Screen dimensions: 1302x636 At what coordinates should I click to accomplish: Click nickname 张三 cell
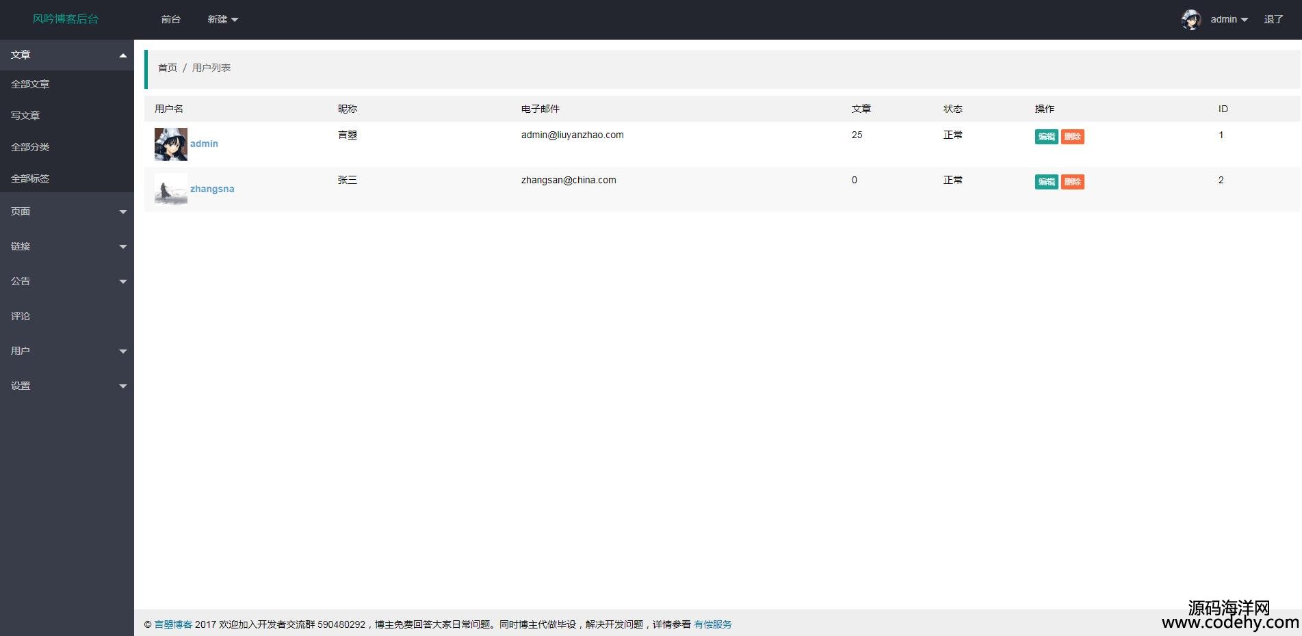tap(348, 180)
